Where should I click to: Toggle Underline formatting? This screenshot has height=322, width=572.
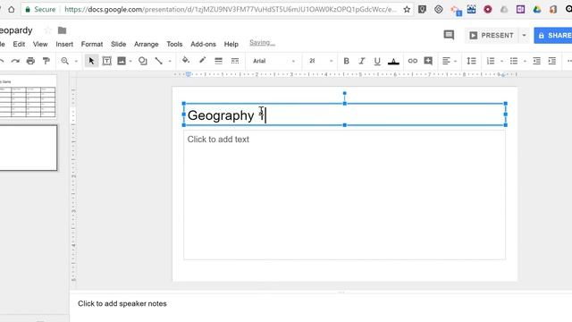tap(377, 61)
